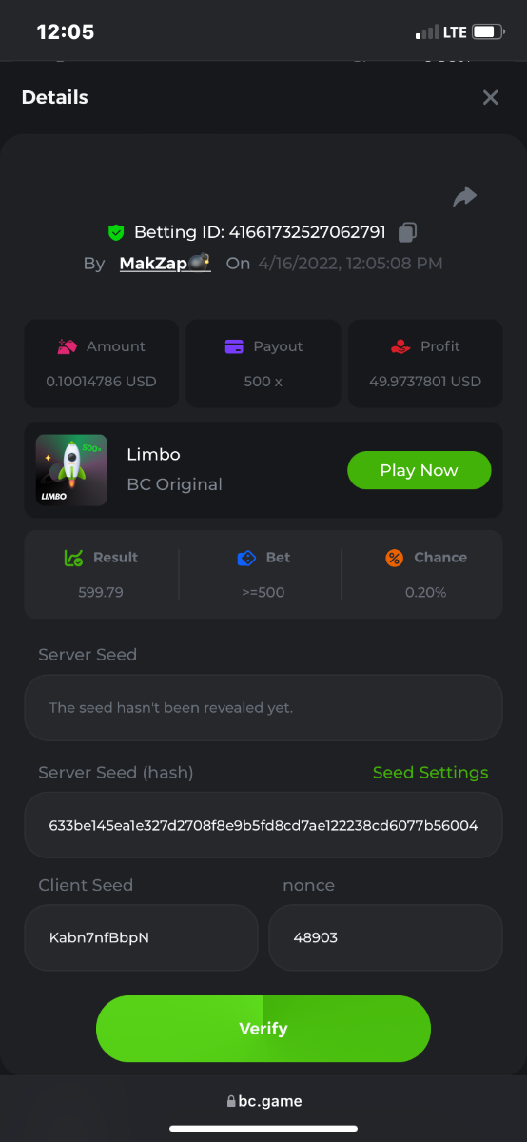Click the nonce field showing 48903
The image size is (527, 1142).
(x=385, y=937)
